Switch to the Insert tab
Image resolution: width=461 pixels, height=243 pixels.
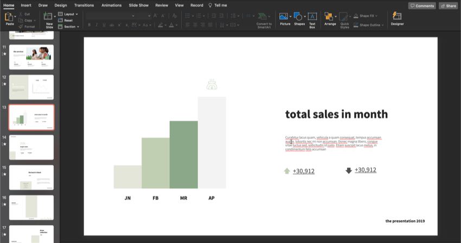[x=26, y=5]
